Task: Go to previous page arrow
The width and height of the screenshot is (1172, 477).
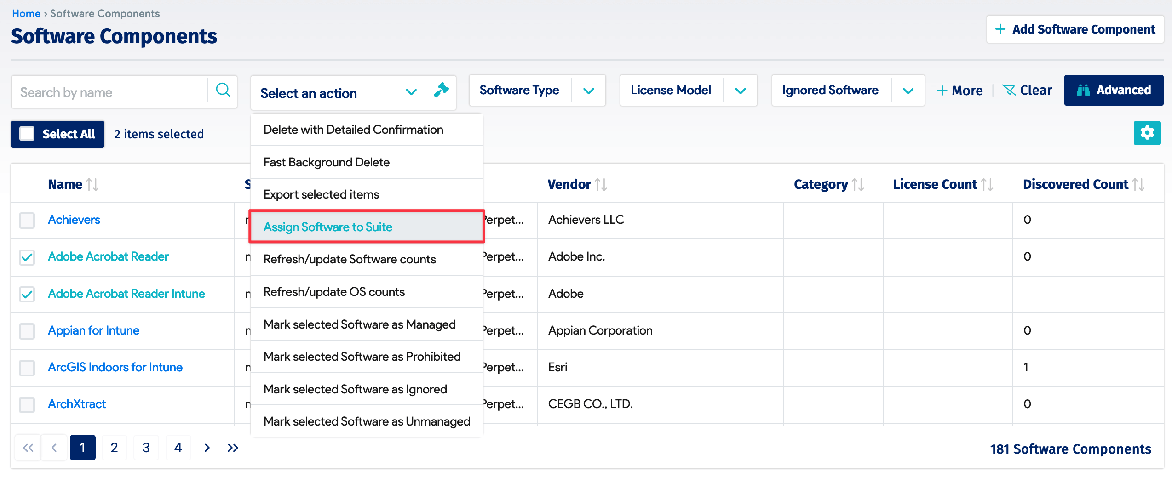Action: (54, 448)
